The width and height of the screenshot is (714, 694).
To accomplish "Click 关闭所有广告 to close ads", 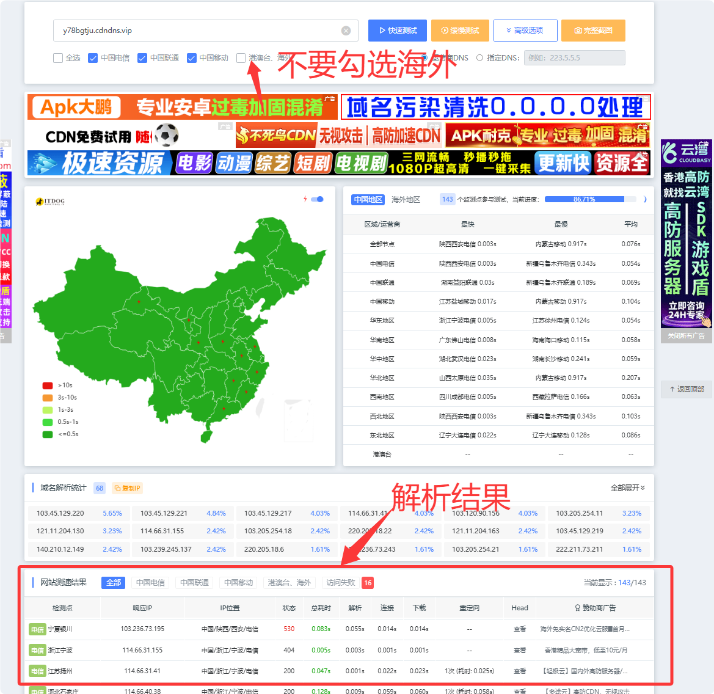I will [x=687, y=335].
